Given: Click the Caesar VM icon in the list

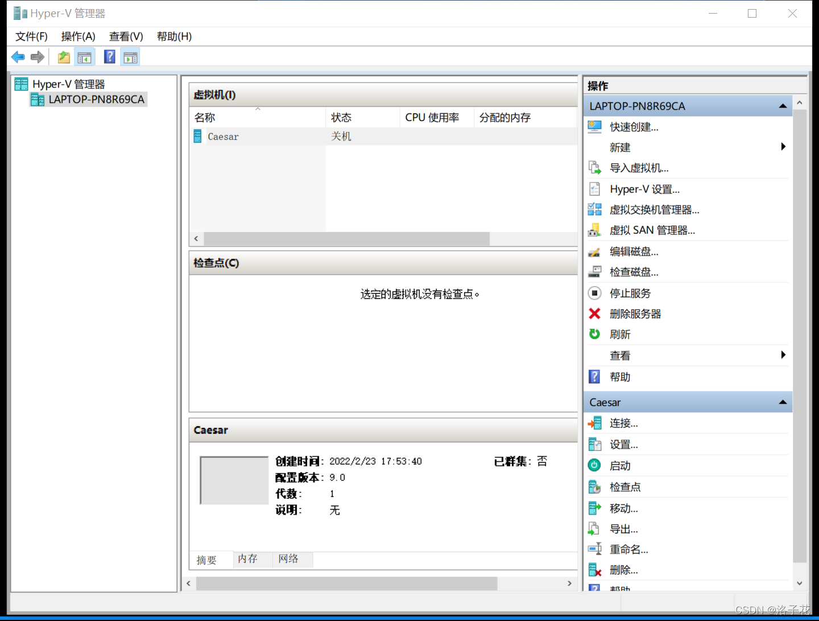Looking at the screenshot, I should click(x=197, y=136).
